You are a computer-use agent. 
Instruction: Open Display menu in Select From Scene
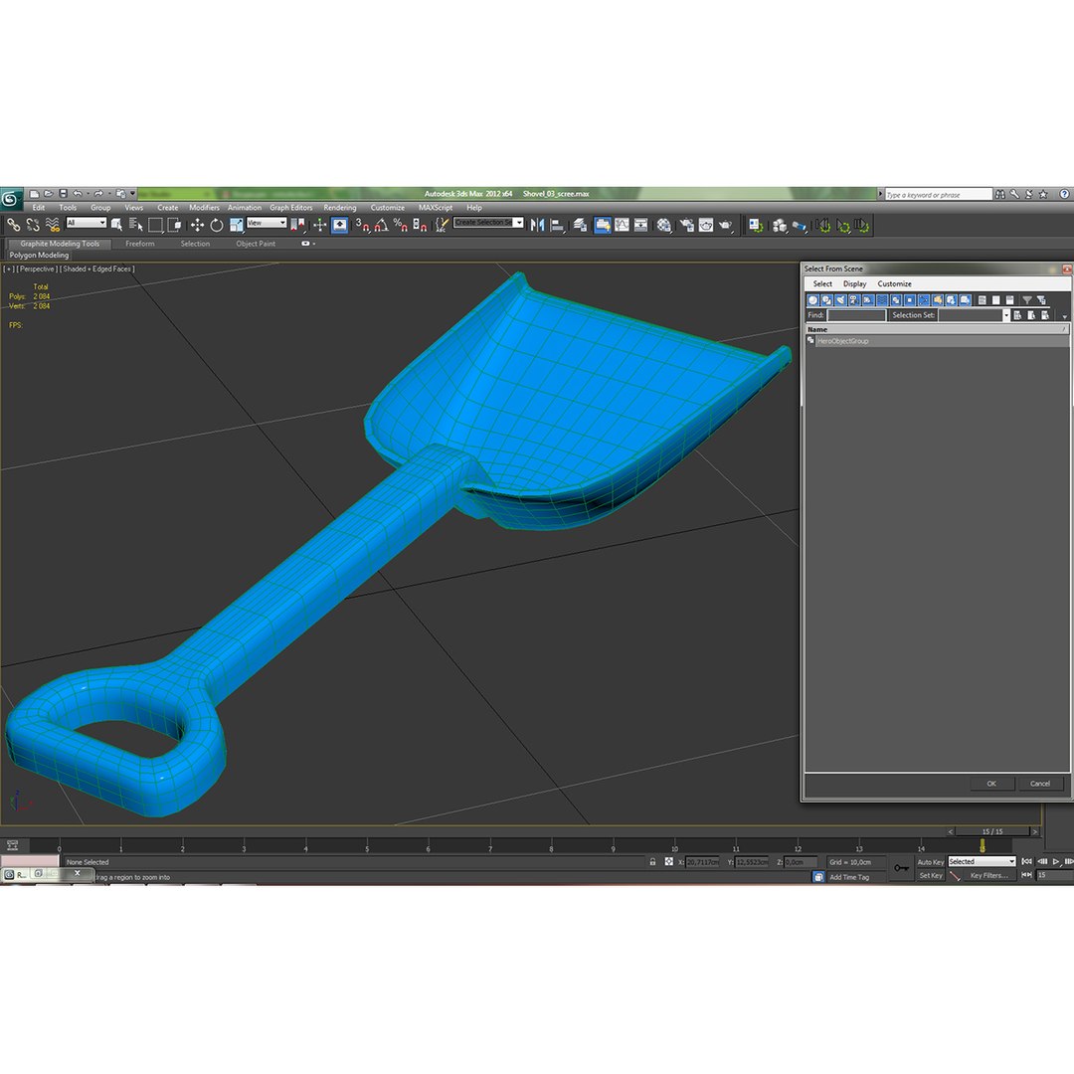[x=854, y=283]
